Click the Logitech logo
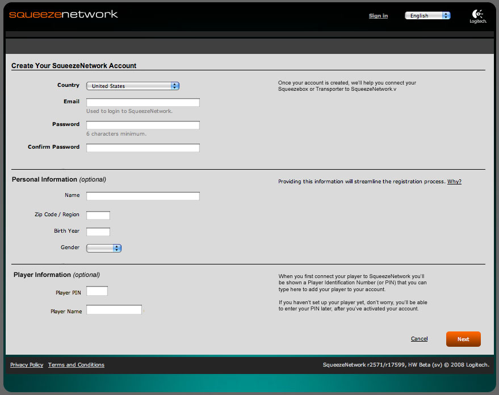 [x=477, y=16]
